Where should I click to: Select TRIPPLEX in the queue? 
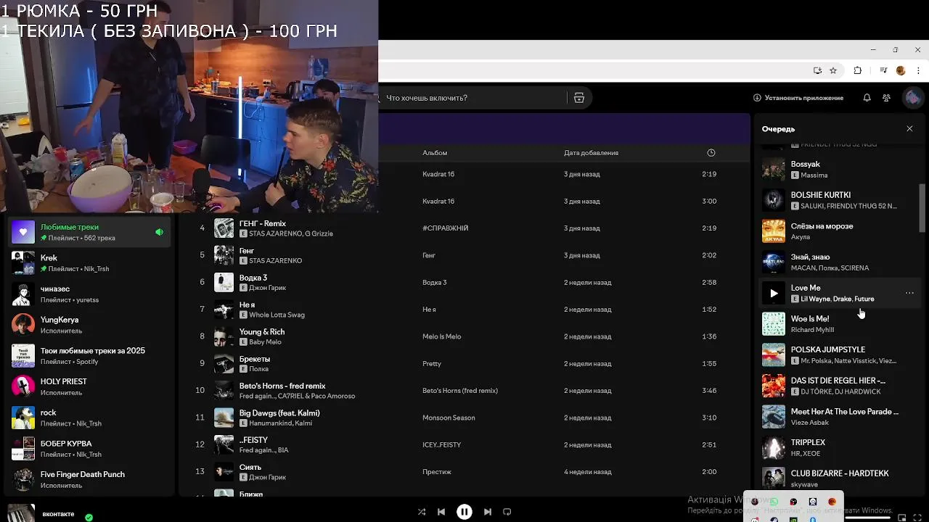point(840,447)
